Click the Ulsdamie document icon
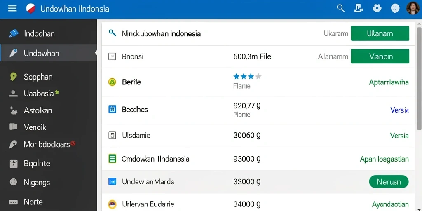This screenshot has height=211, width=422. click(112, 135)
